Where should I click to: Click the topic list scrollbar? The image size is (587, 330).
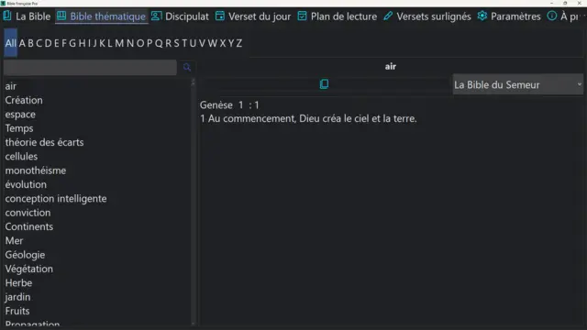pos(194,202)
